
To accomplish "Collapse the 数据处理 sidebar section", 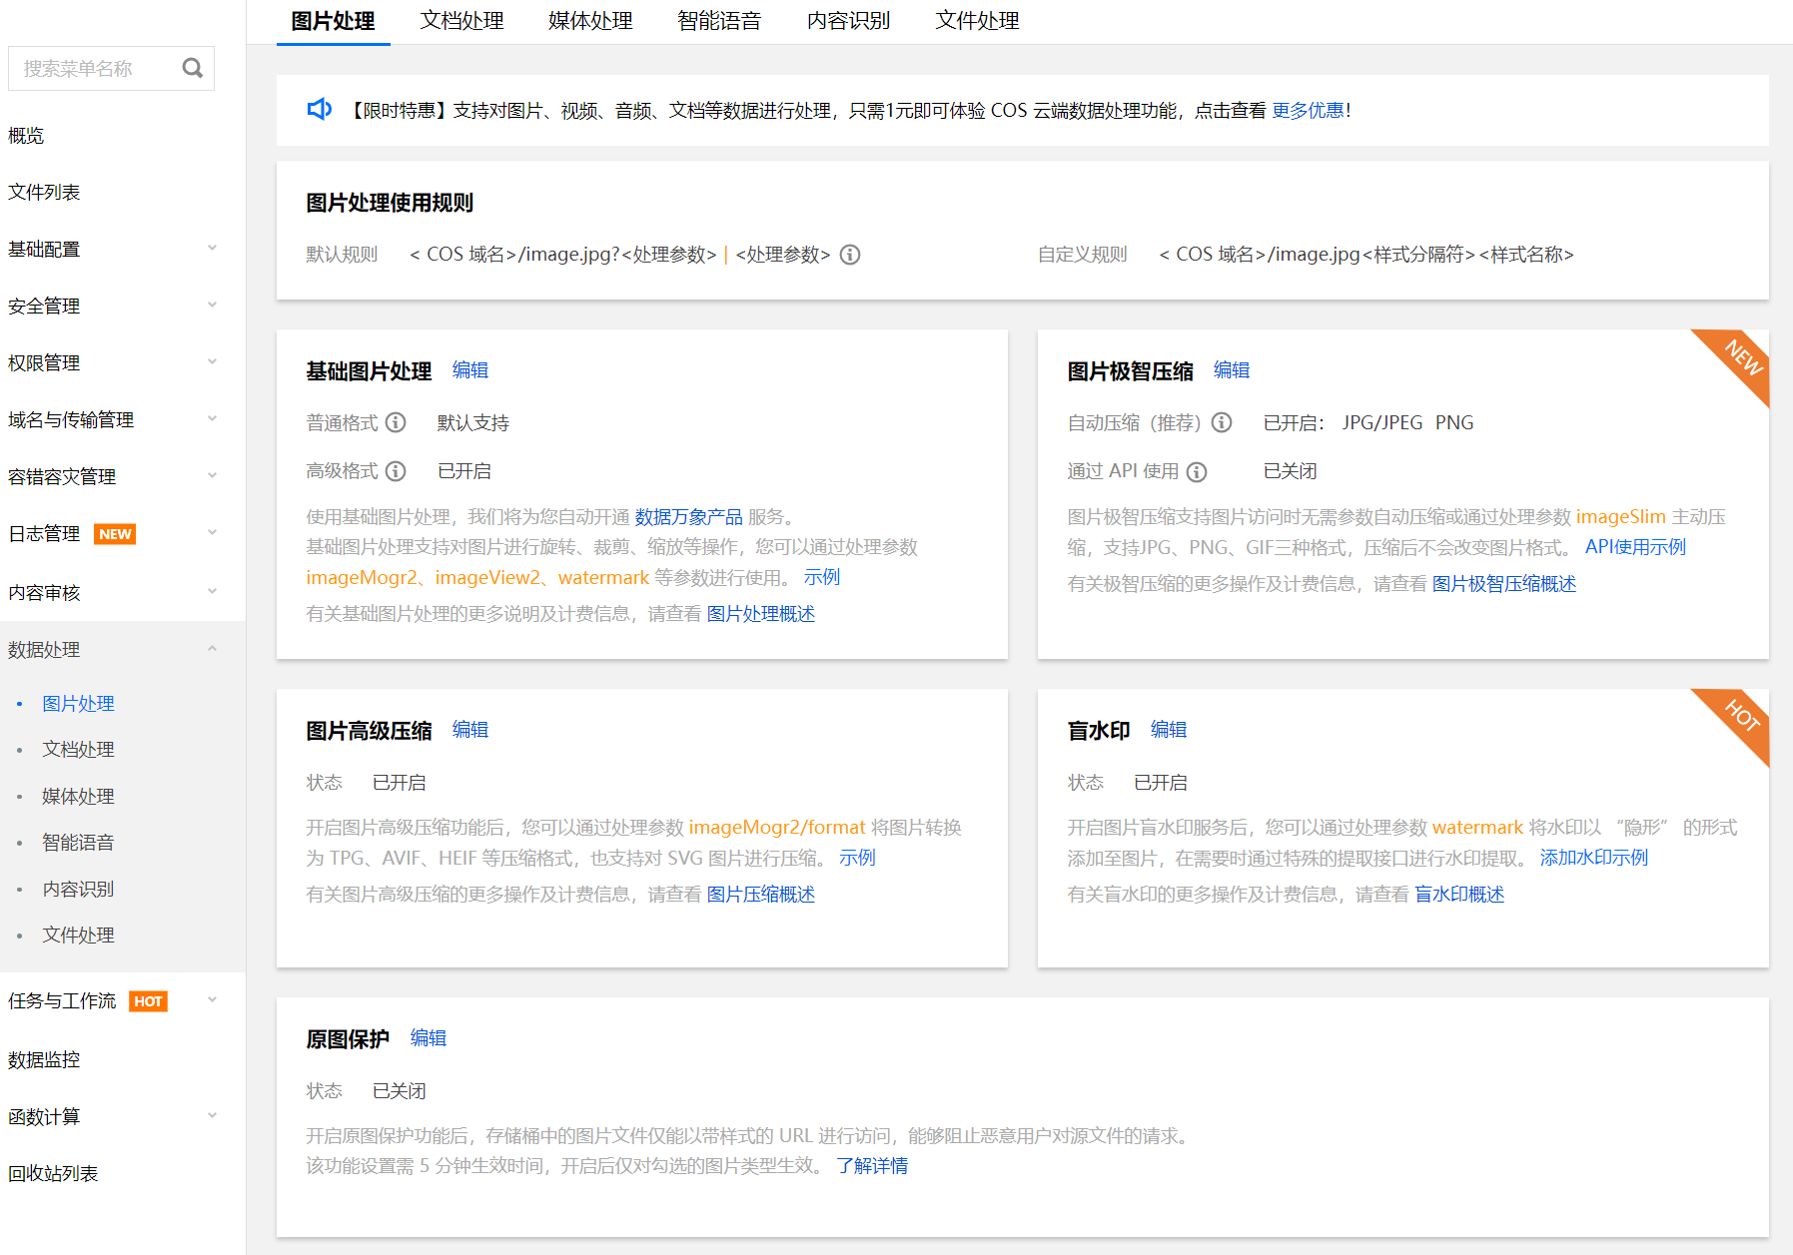I will tap(110, 649).
